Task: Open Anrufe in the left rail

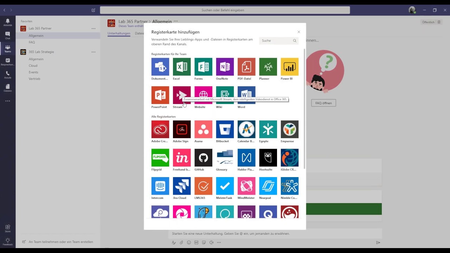Action: tap(8, 75)
